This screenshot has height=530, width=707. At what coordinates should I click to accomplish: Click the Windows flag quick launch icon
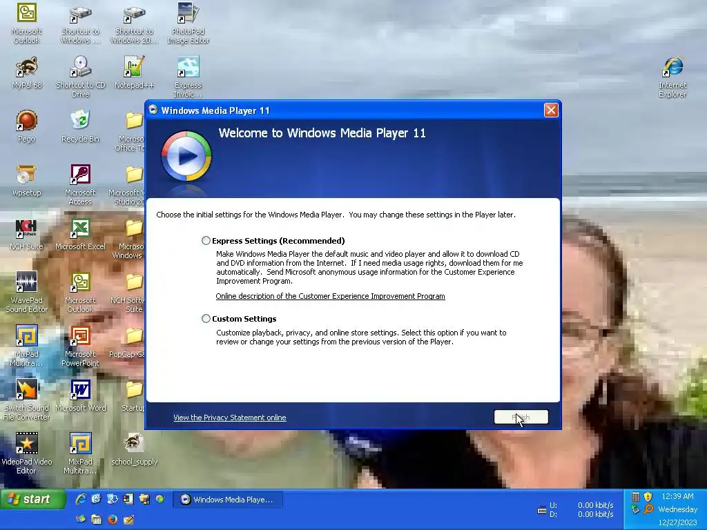[81, 519]
